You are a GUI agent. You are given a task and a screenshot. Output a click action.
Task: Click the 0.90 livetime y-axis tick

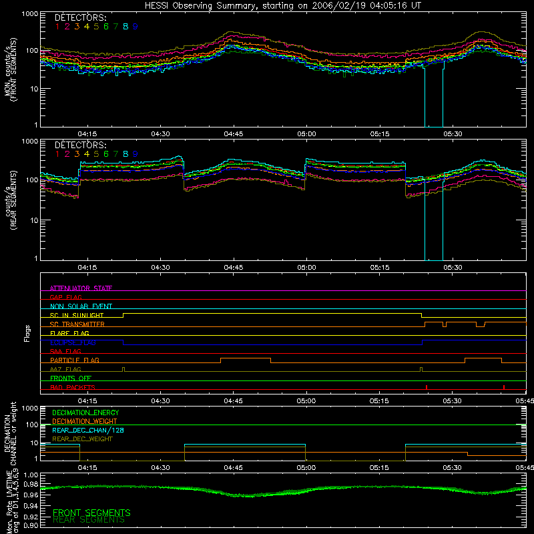pos(31,525)
